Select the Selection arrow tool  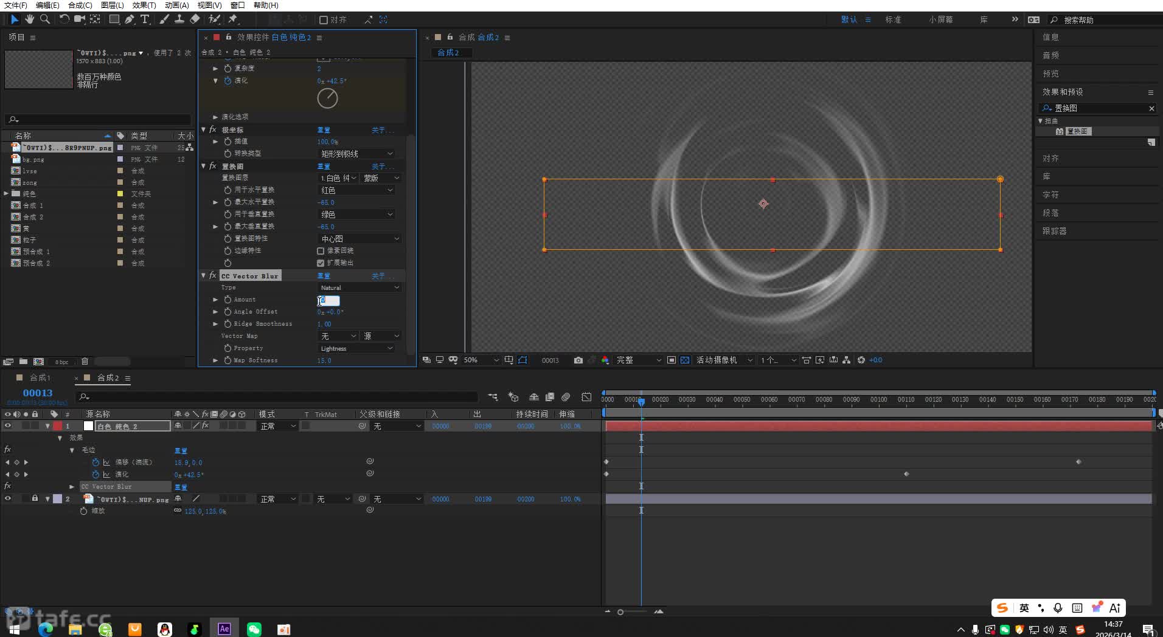tap(15, 19)
